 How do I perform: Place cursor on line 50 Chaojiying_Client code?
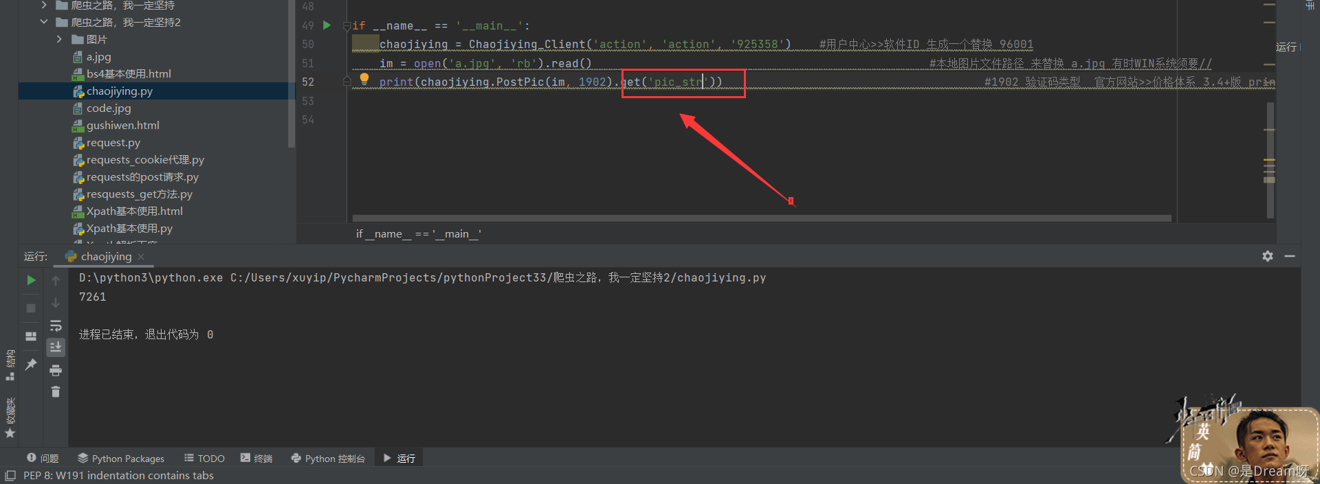pos(585,45)
